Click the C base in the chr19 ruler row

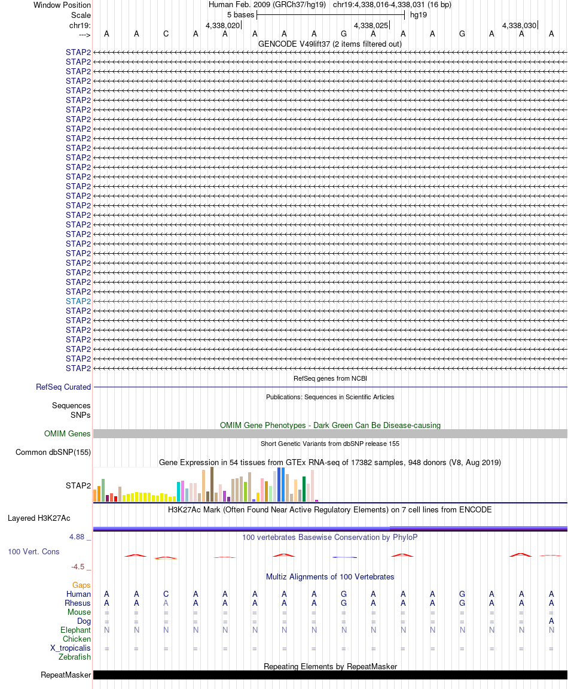(x=166, y=34)
